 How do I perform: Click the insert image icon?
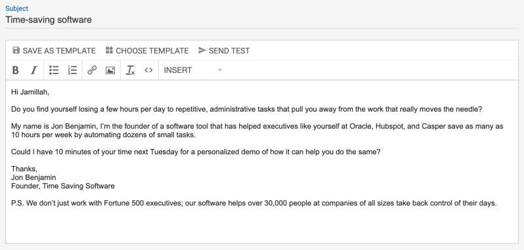pyautogui.click(x=110, y=70)
